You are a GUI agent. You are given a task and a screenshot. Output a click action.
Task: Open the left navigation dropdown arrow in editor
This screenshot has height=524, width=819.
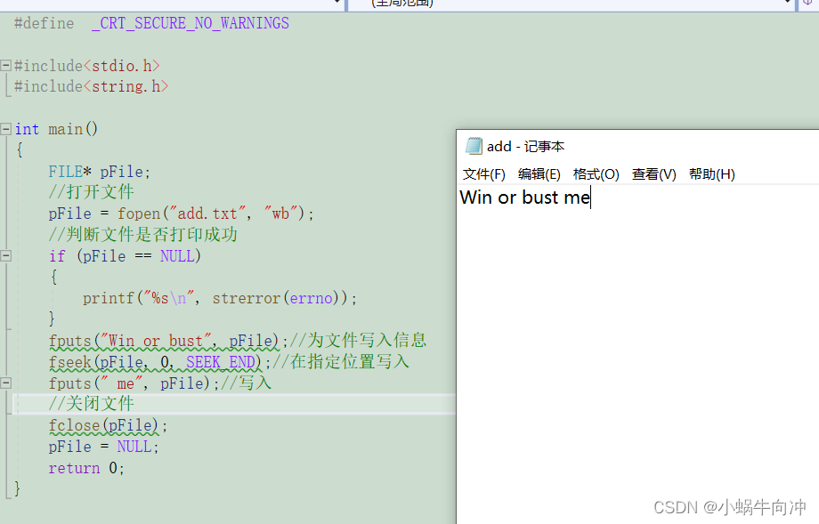pyautogui.click(x=337, y=4)
